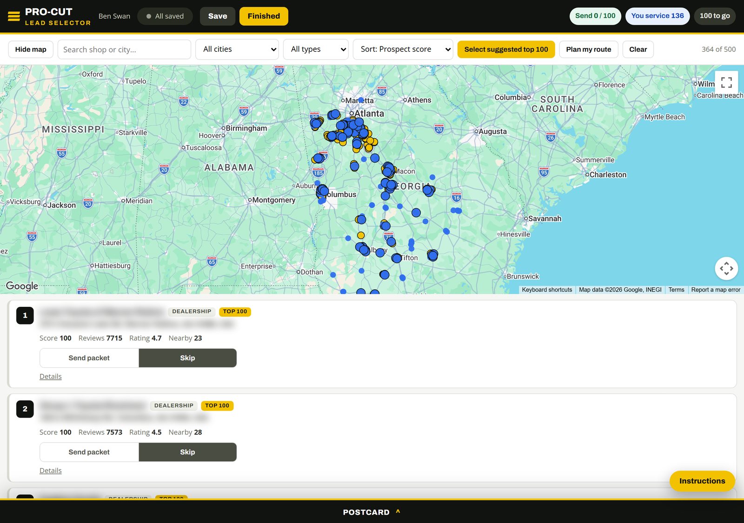The image size is (744, 523).
Task: Click the Google logo on map
Action: coord(22,286)
